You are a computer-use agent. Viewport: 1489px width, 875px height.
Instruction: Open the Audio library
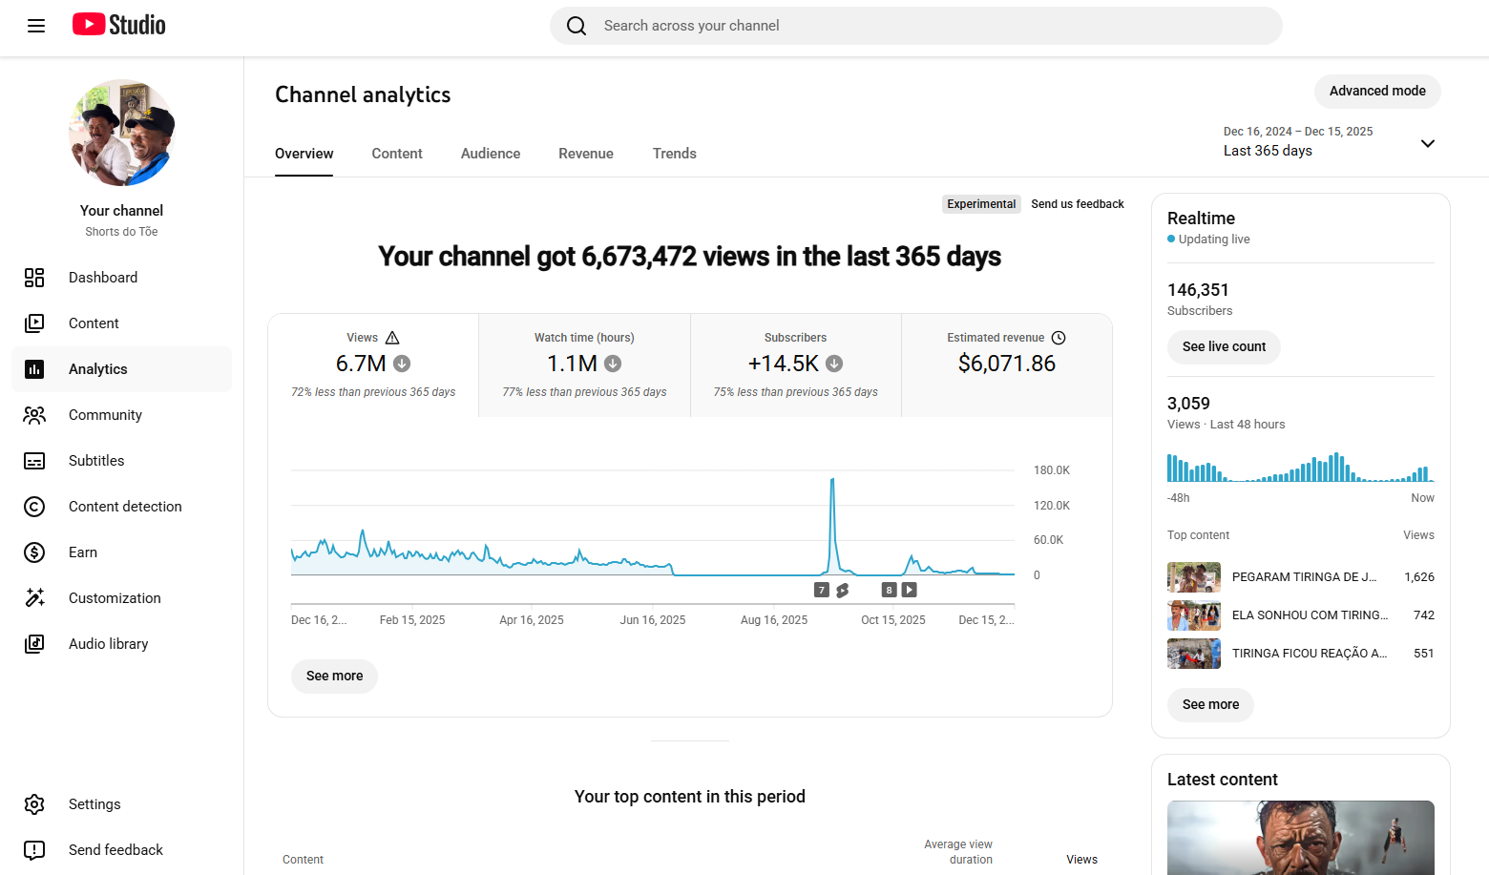click(108, 644)
